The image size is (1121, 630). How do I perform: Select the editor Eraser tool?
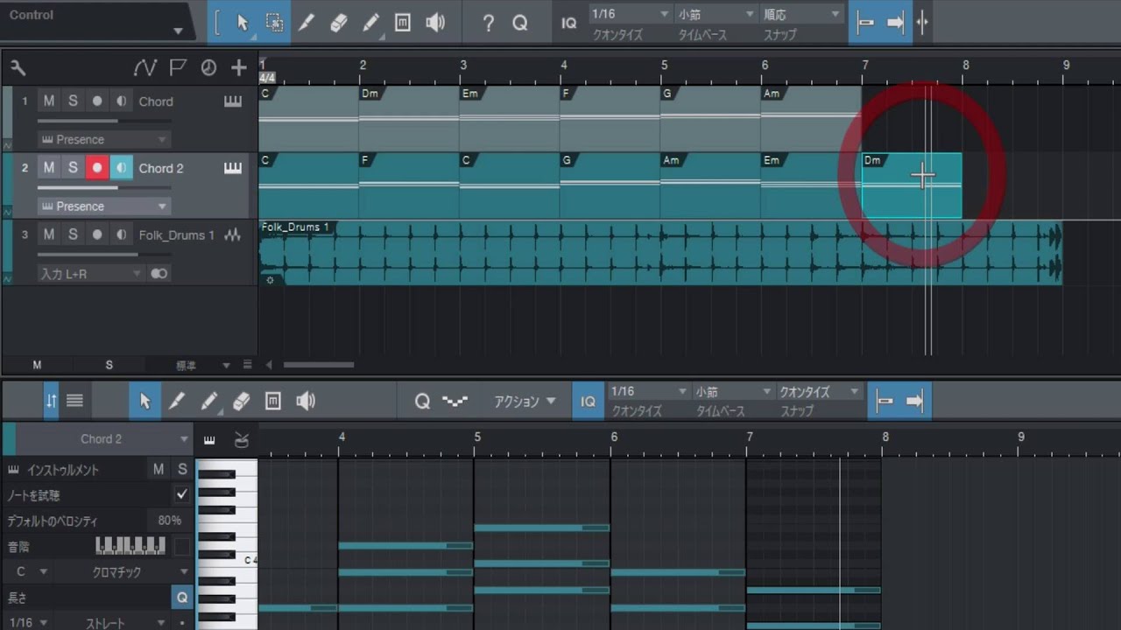(242, 401)
